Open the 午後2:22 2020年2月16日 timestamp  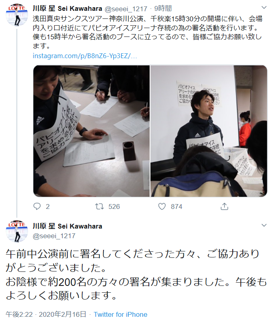click(x=46, y=314)
